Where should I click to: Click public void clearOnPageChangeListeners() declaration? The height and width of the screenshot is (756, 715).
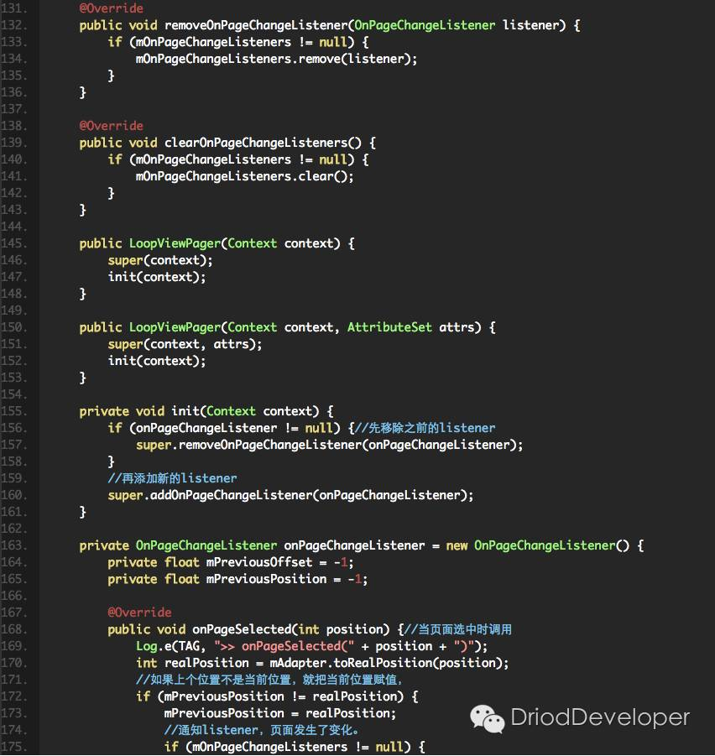[227, 143]
